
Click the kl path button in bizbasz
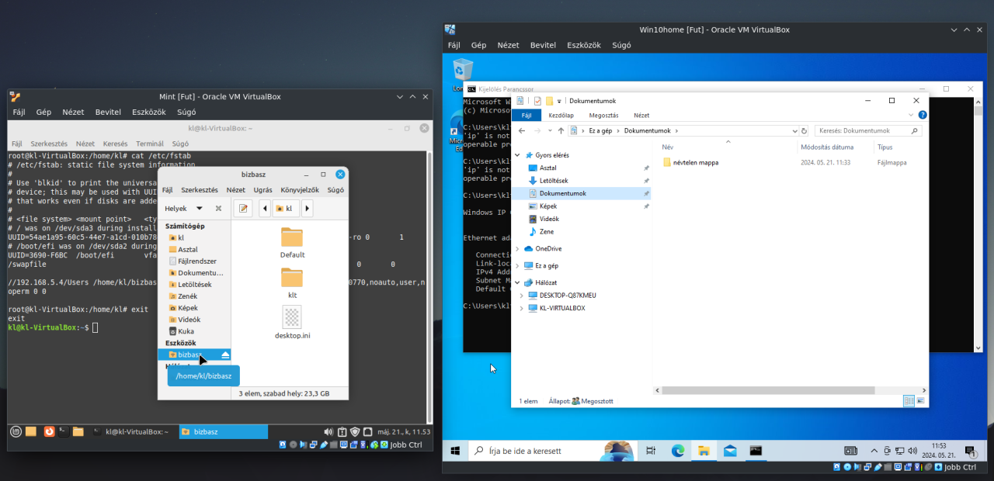286,209
